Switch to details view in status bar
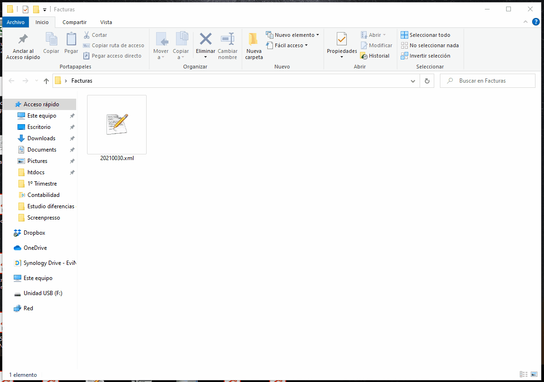 [524, 374]
